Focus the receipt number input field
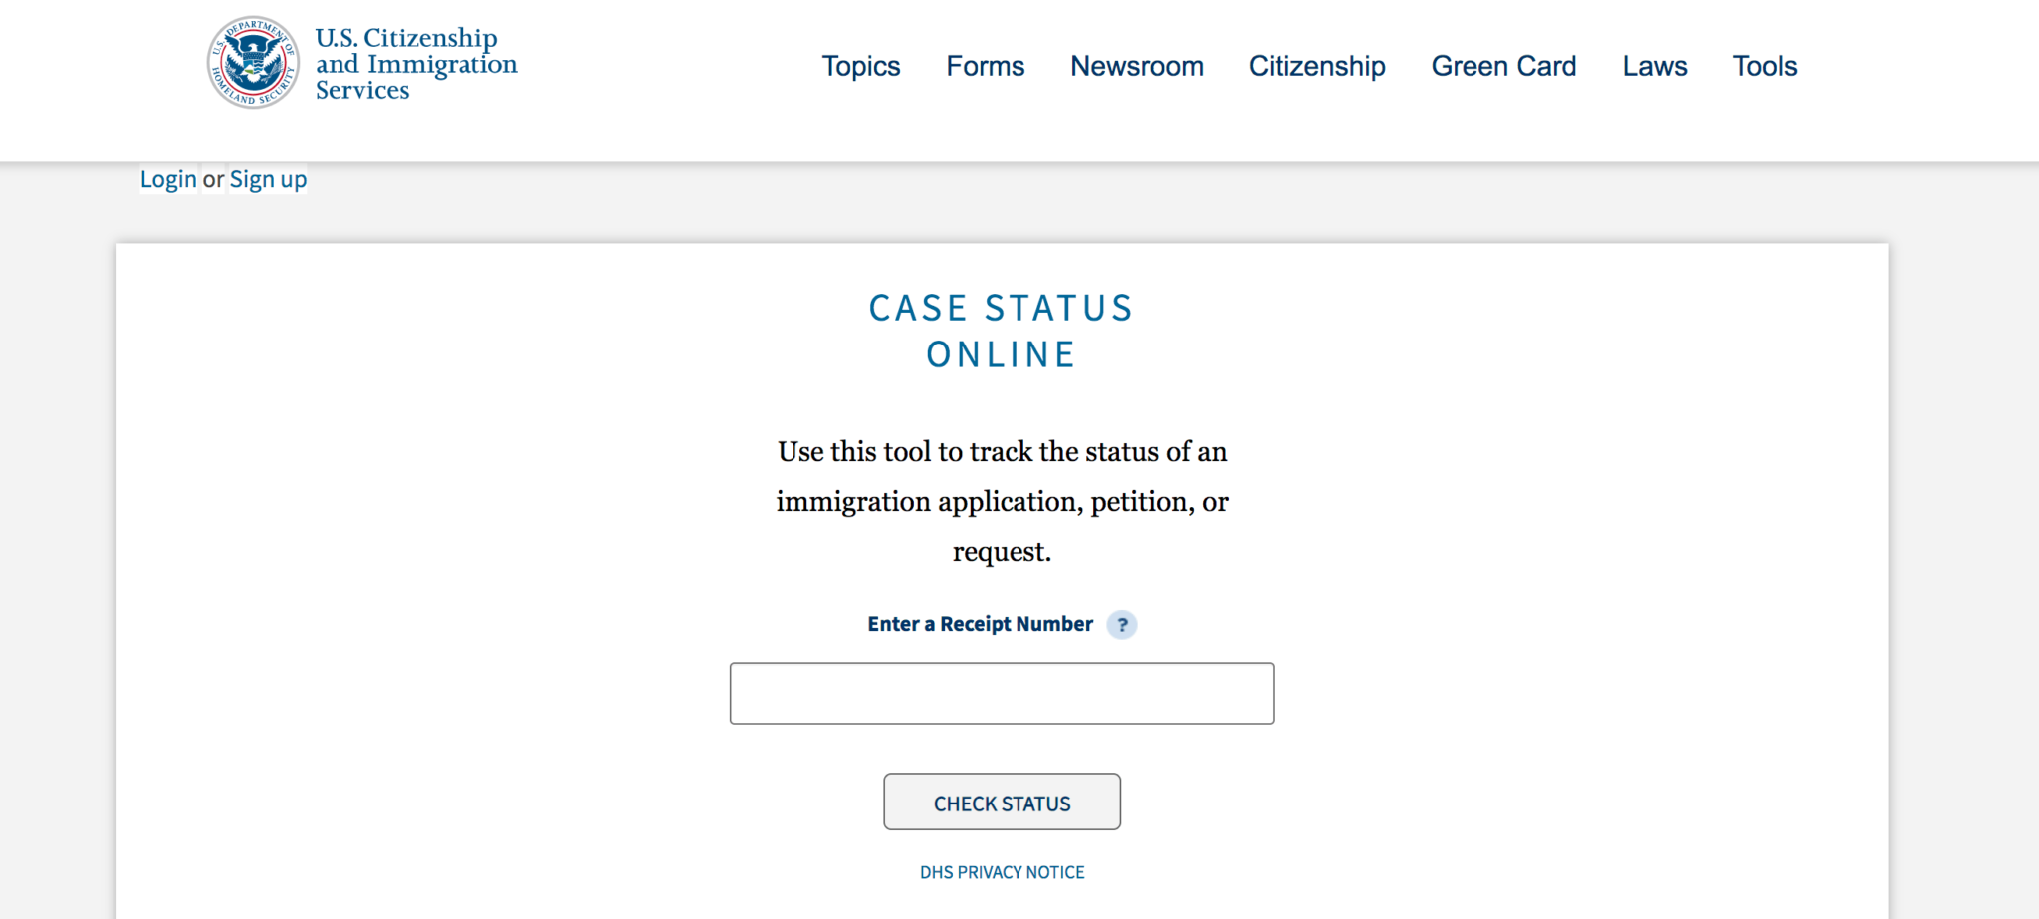The width and height of the screenshot is (2039, 919). tap(1002, 693)
